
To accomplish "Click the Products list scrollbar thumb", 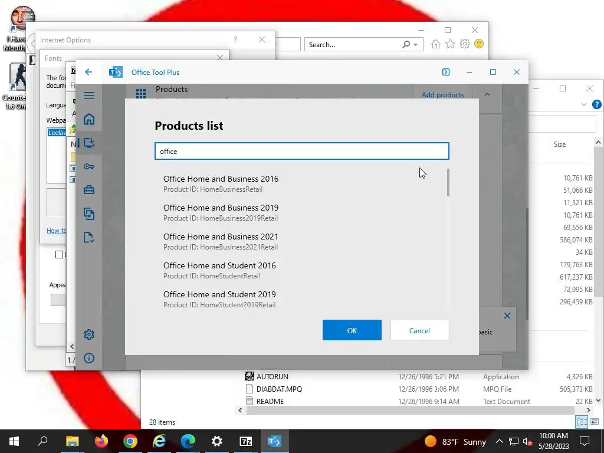I will click(x=448, y=182).
